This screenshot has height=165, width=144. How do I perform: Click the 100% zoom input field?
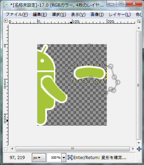pos(54,158)
